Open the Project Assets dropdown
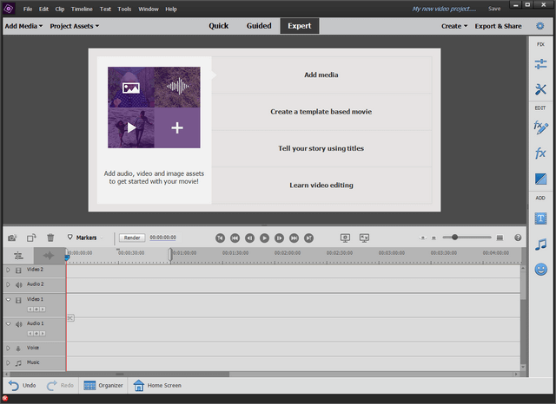This screenshot has width=556, height=404. [74, 26]
